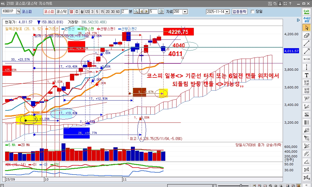The width and height of the screenshot is (312, 187).
Task: Click the KG601P code input field
Action: (x=8, y=11)
